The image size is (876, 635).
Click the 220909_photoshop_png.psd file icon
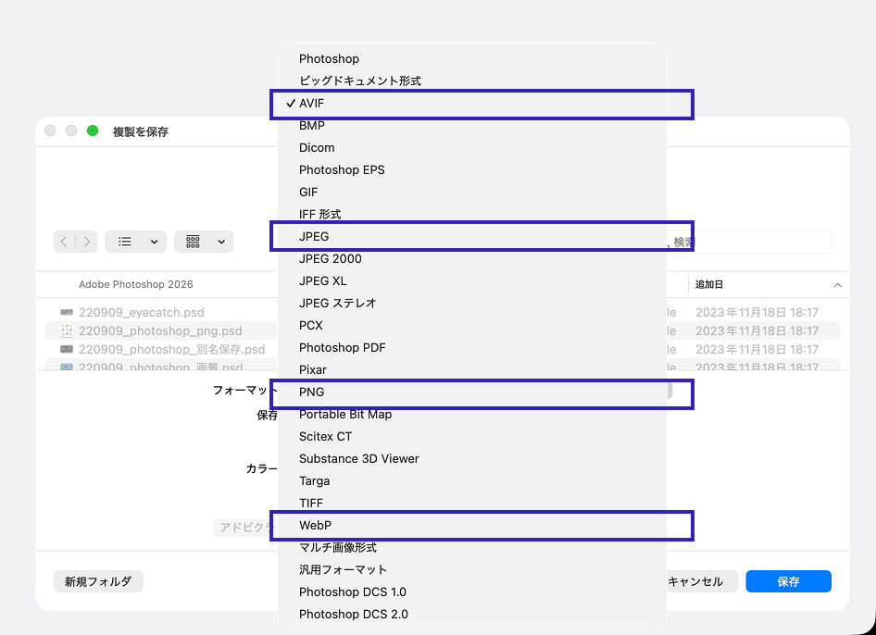click(66, 330)
